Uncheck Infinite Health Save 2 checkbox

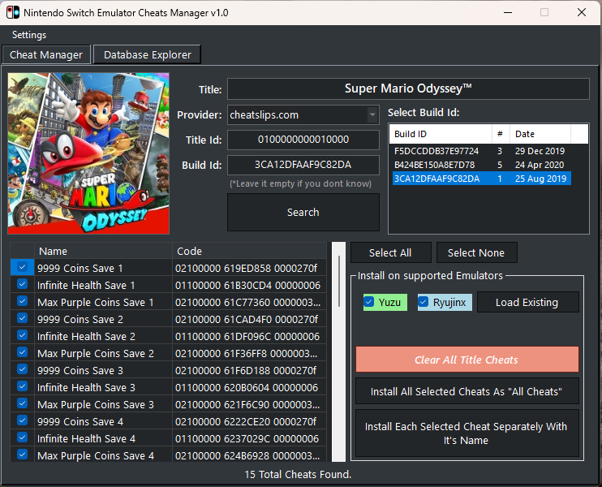click(22, 335)
